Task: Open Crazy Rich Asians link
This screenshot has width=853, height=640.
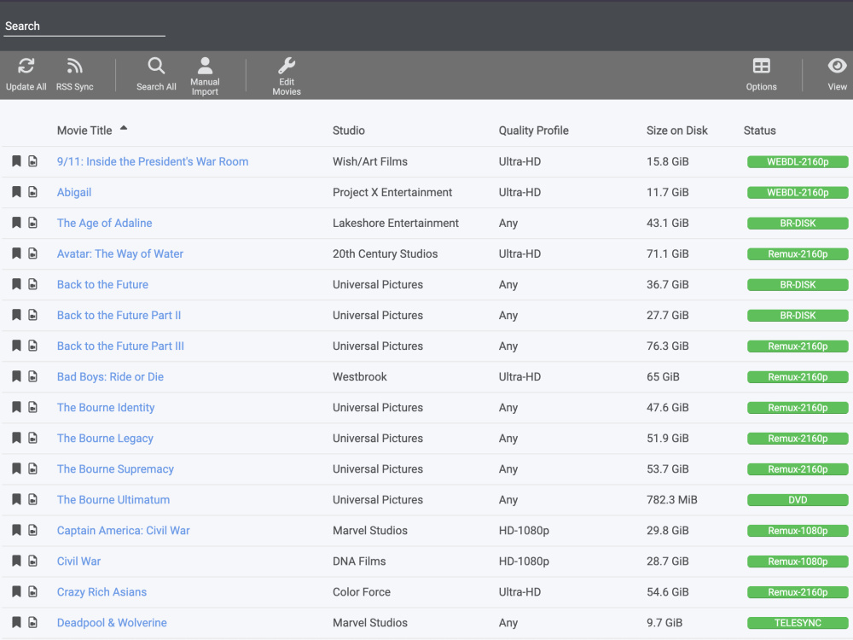Action: [x=102, y=592]
